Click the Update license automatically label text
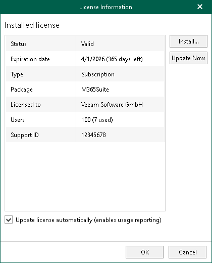The height and width of the screenshot is (263, 212). coord(88,220)
